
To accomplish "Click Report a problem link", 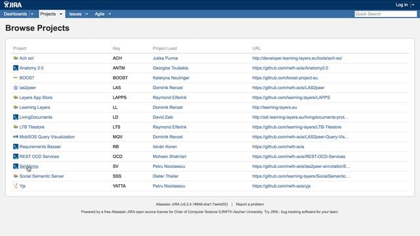I will coord(249,204).
